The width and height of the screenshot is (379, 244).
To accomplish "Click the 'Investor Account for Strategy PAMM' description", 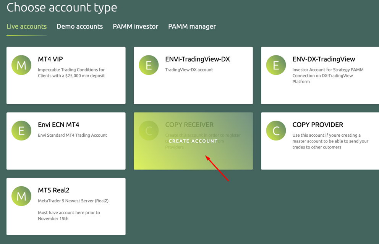I will coord(328,76).
